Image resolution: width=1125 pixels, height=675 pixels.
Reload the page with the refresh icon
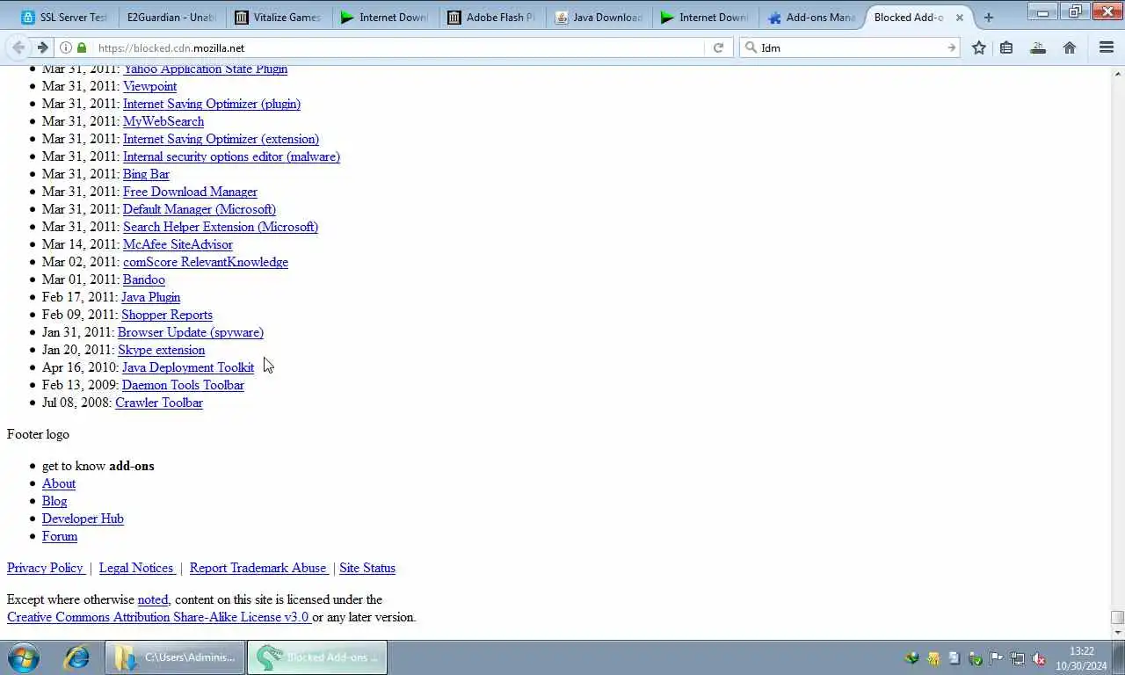pyautogui.click(x=718, y=47)
